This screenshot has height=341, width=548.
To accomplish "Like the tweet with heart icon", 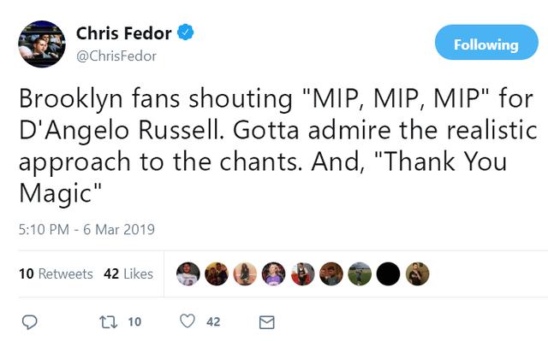I will coord(188,321).
